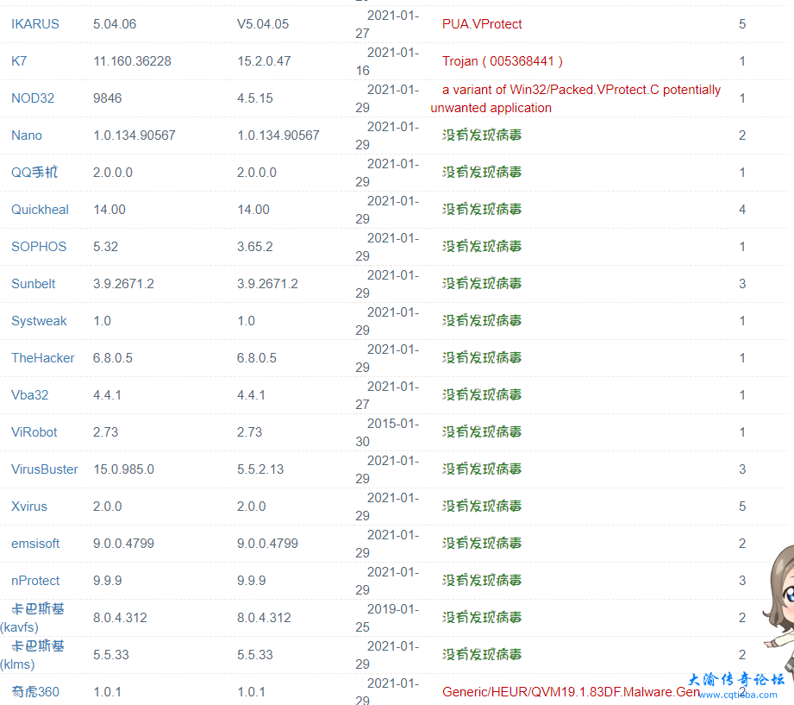
Task: Select the SOPHOS version 5.32 cell
Action: 105,246
